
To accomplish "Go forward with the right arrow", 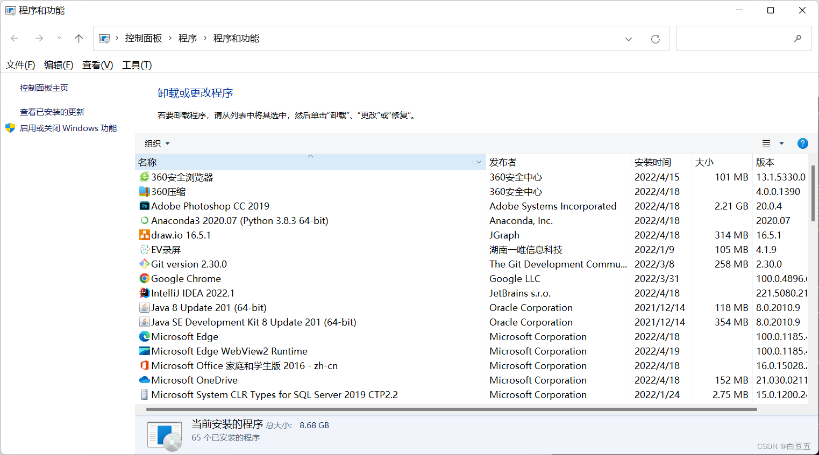I will tap(39, 38).
